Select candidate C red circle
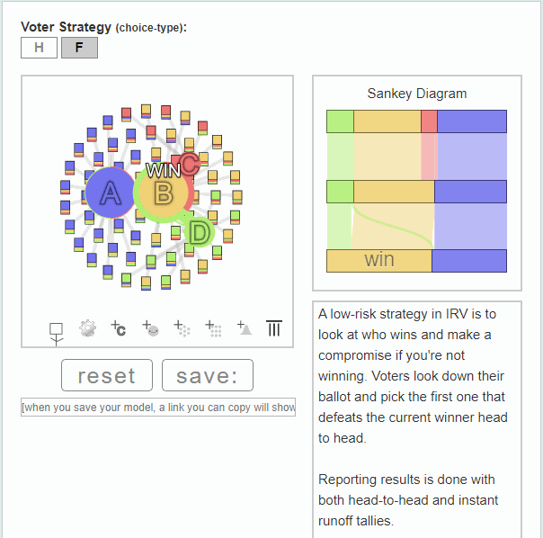The image size is (543, 538). coord(190,163)
